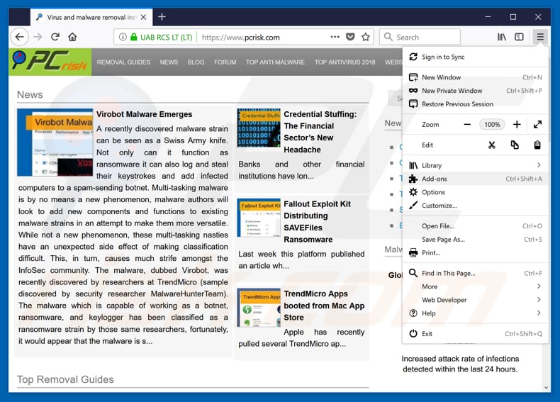Select New Private Window menu item
Screen dimensions: 560x402
[475, 91]
